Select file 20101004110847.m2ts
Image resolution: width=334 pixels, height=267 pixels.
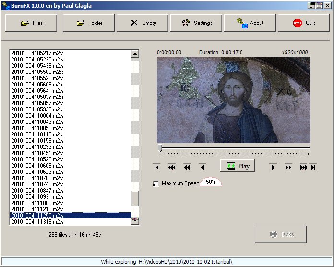point(71,191)
